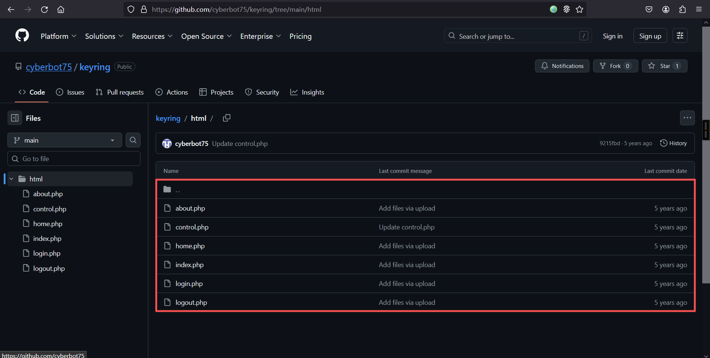The height and width of the screenshot is (358, 710).
Task: Click the green extension icon in address bar
Action: coord(554,10)
